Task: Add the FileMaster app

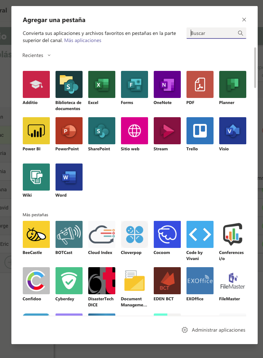Action: pos(233,281)
